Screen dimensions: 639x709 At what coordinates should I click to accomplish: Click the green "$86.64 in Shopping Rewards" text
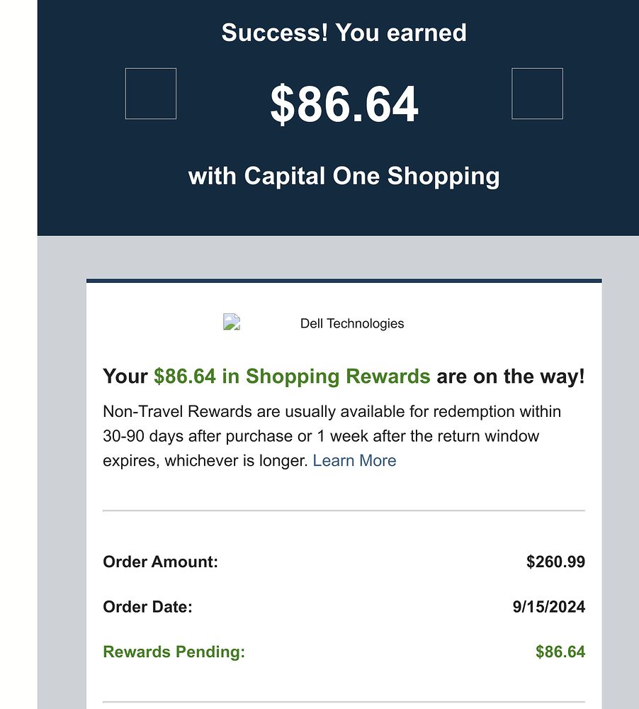point(292,376)
